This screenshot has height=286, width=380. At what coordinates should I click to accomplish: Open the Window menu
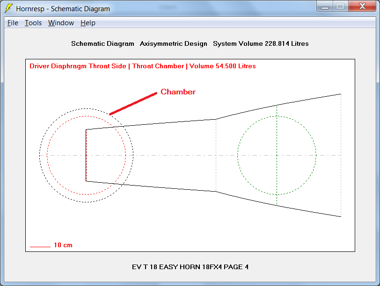coord(61,23)
